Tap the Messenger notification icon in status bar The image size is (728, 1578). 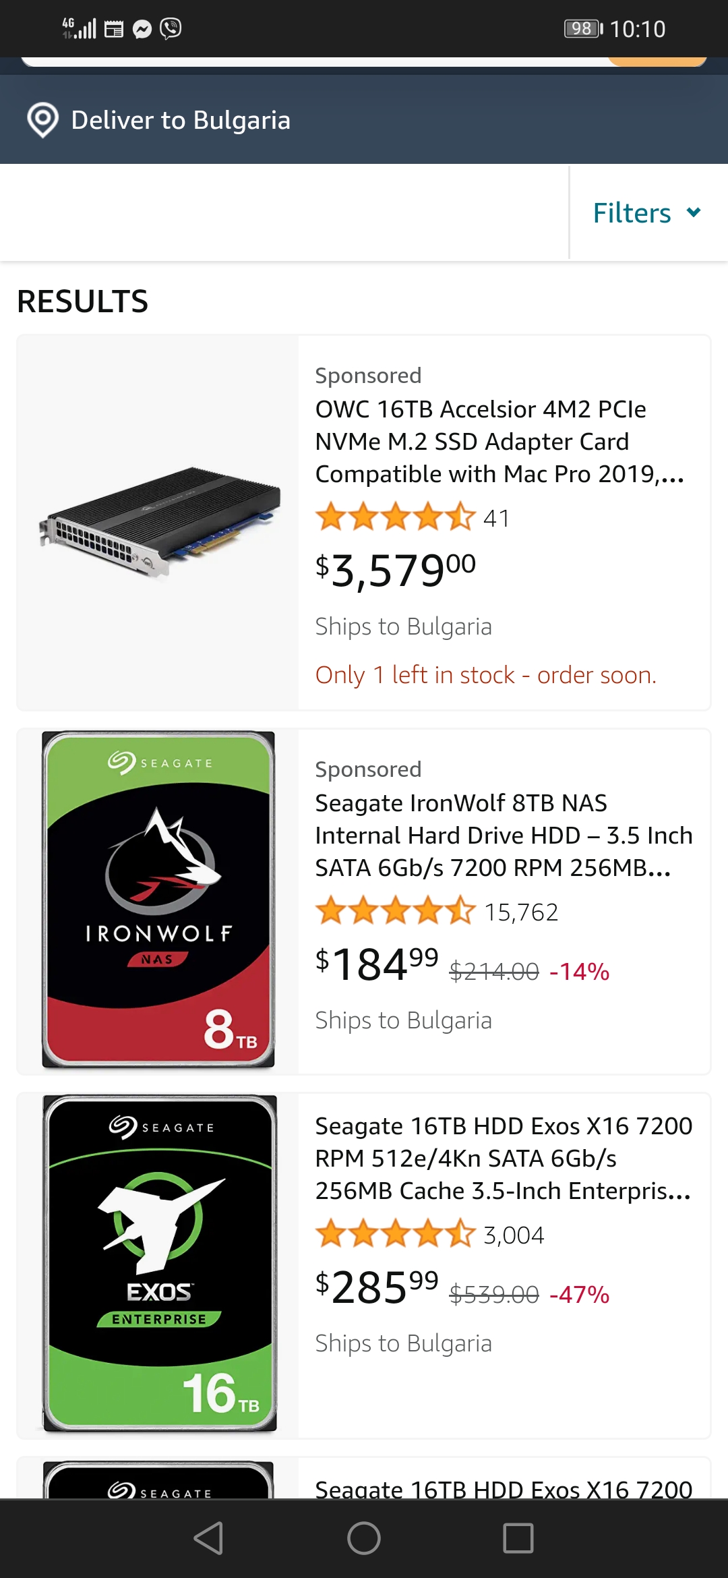click(142, 29)
